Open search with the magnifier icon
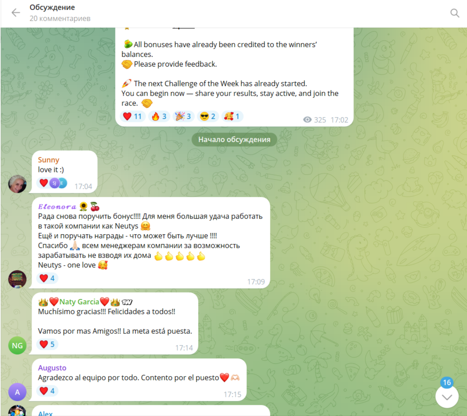The width and height of the screenshot is (467, 416). 455,13
